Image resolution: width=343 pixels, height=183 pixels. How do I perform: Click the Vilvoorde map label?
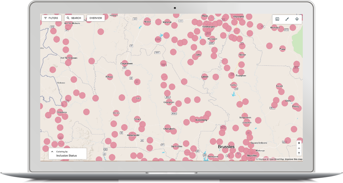(x=239, y=16)
